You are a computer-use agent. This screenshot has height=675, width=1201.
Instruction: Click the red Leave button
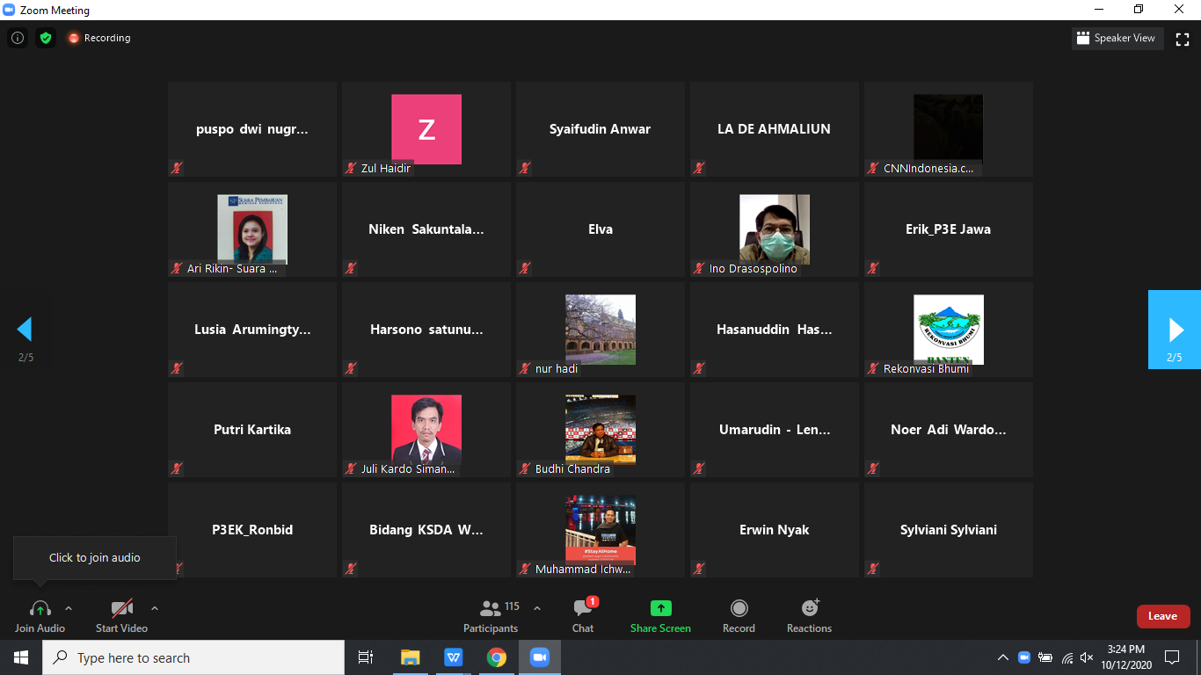pos(1162,616)
